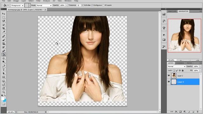The width and height of the screenshot is (203, 114).
Task: Select the Rectangular Marquee tool
Action: click(x=3, y=17)
